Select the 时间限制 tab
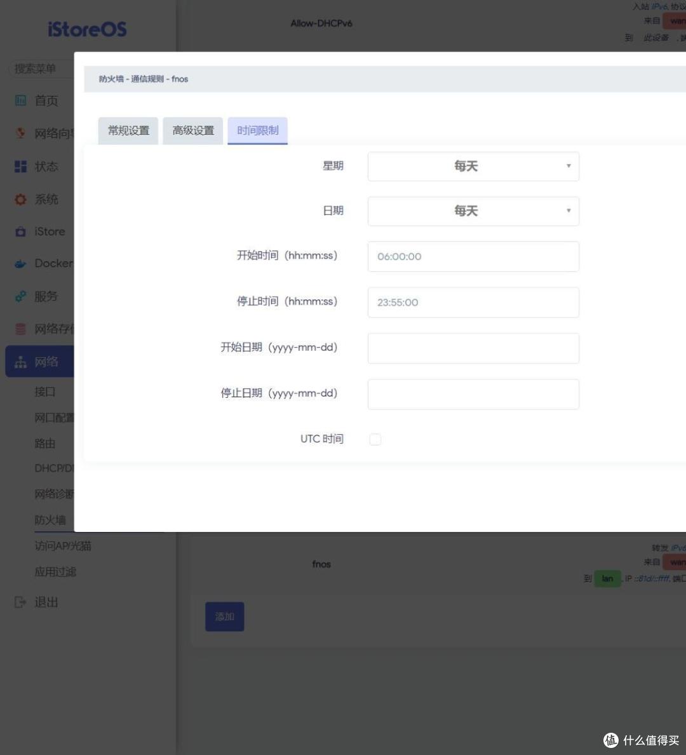The height and width of the screenshot is (755, 686). [258, 131]
